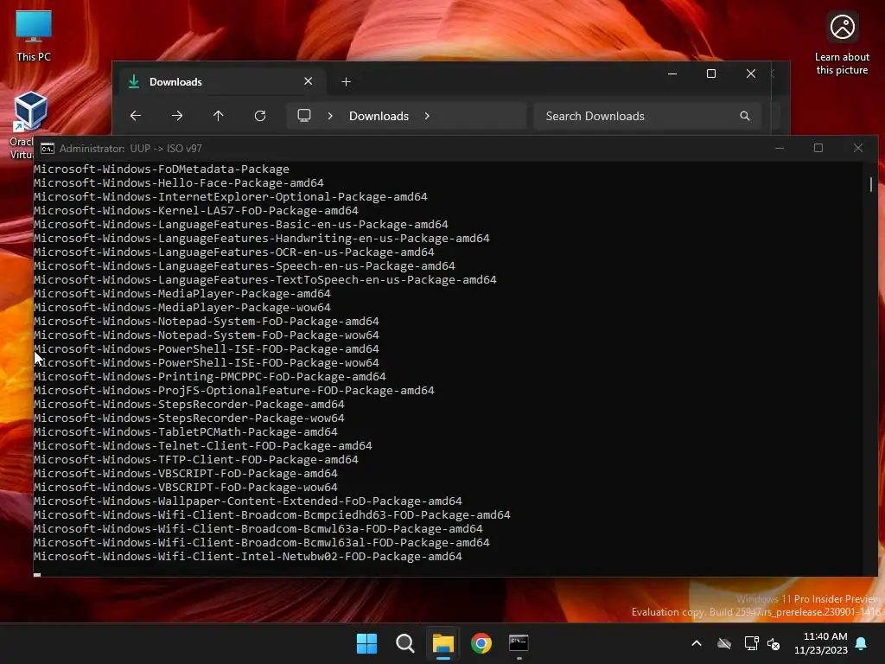Click the Broadcom-Bcmwl63a-FOD-Package line
This screenshot has height=664, width=885.
[x=258, y=528]
